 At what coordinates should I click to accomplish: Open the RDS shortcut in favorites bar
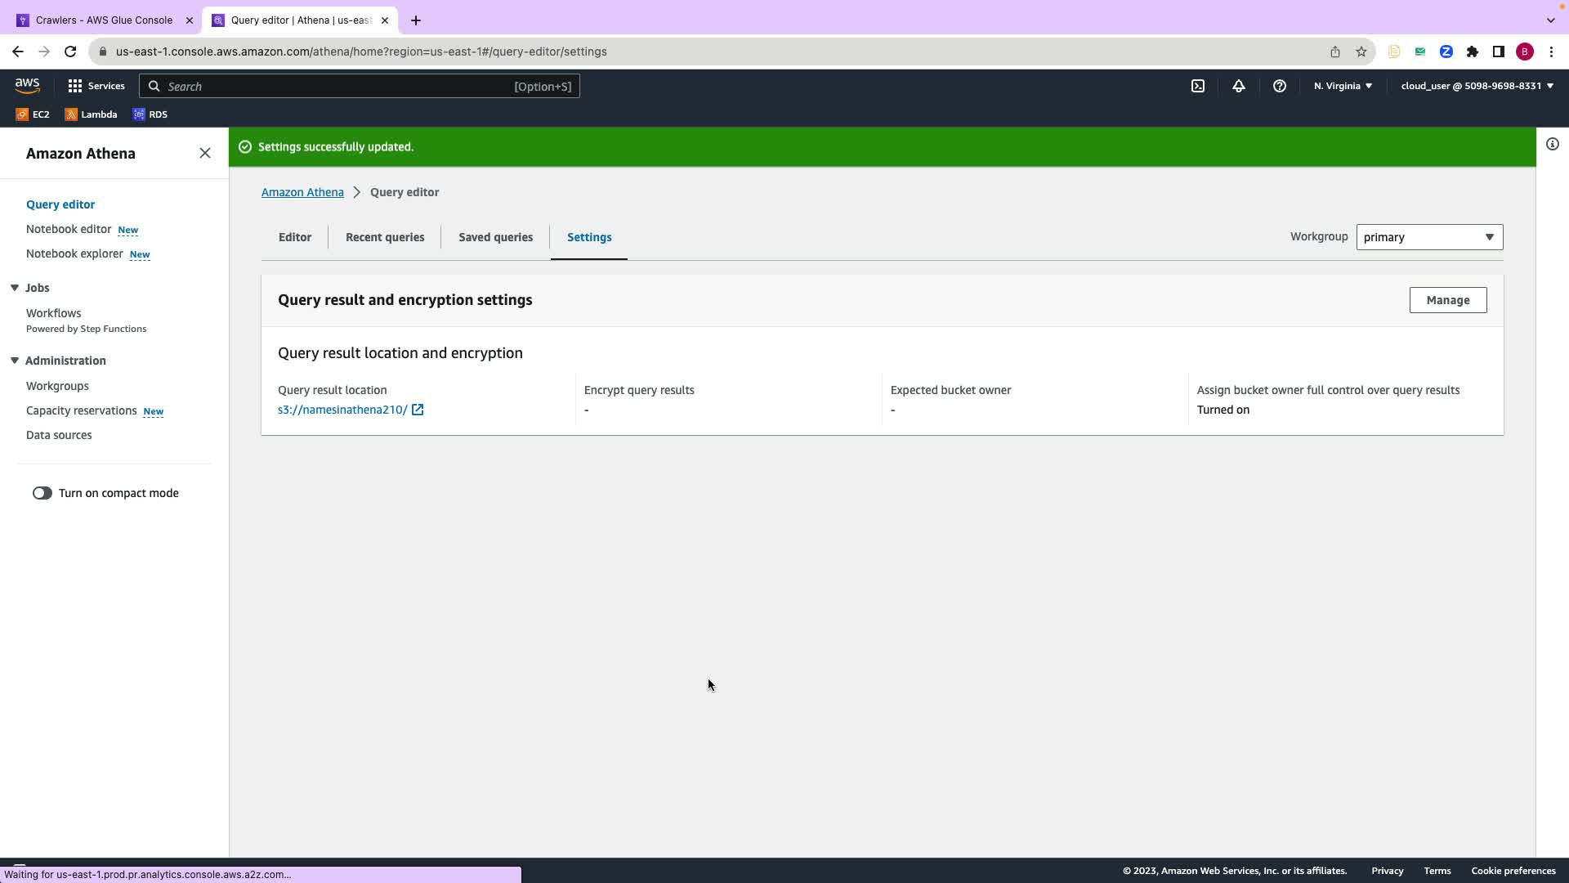[150, 114]
